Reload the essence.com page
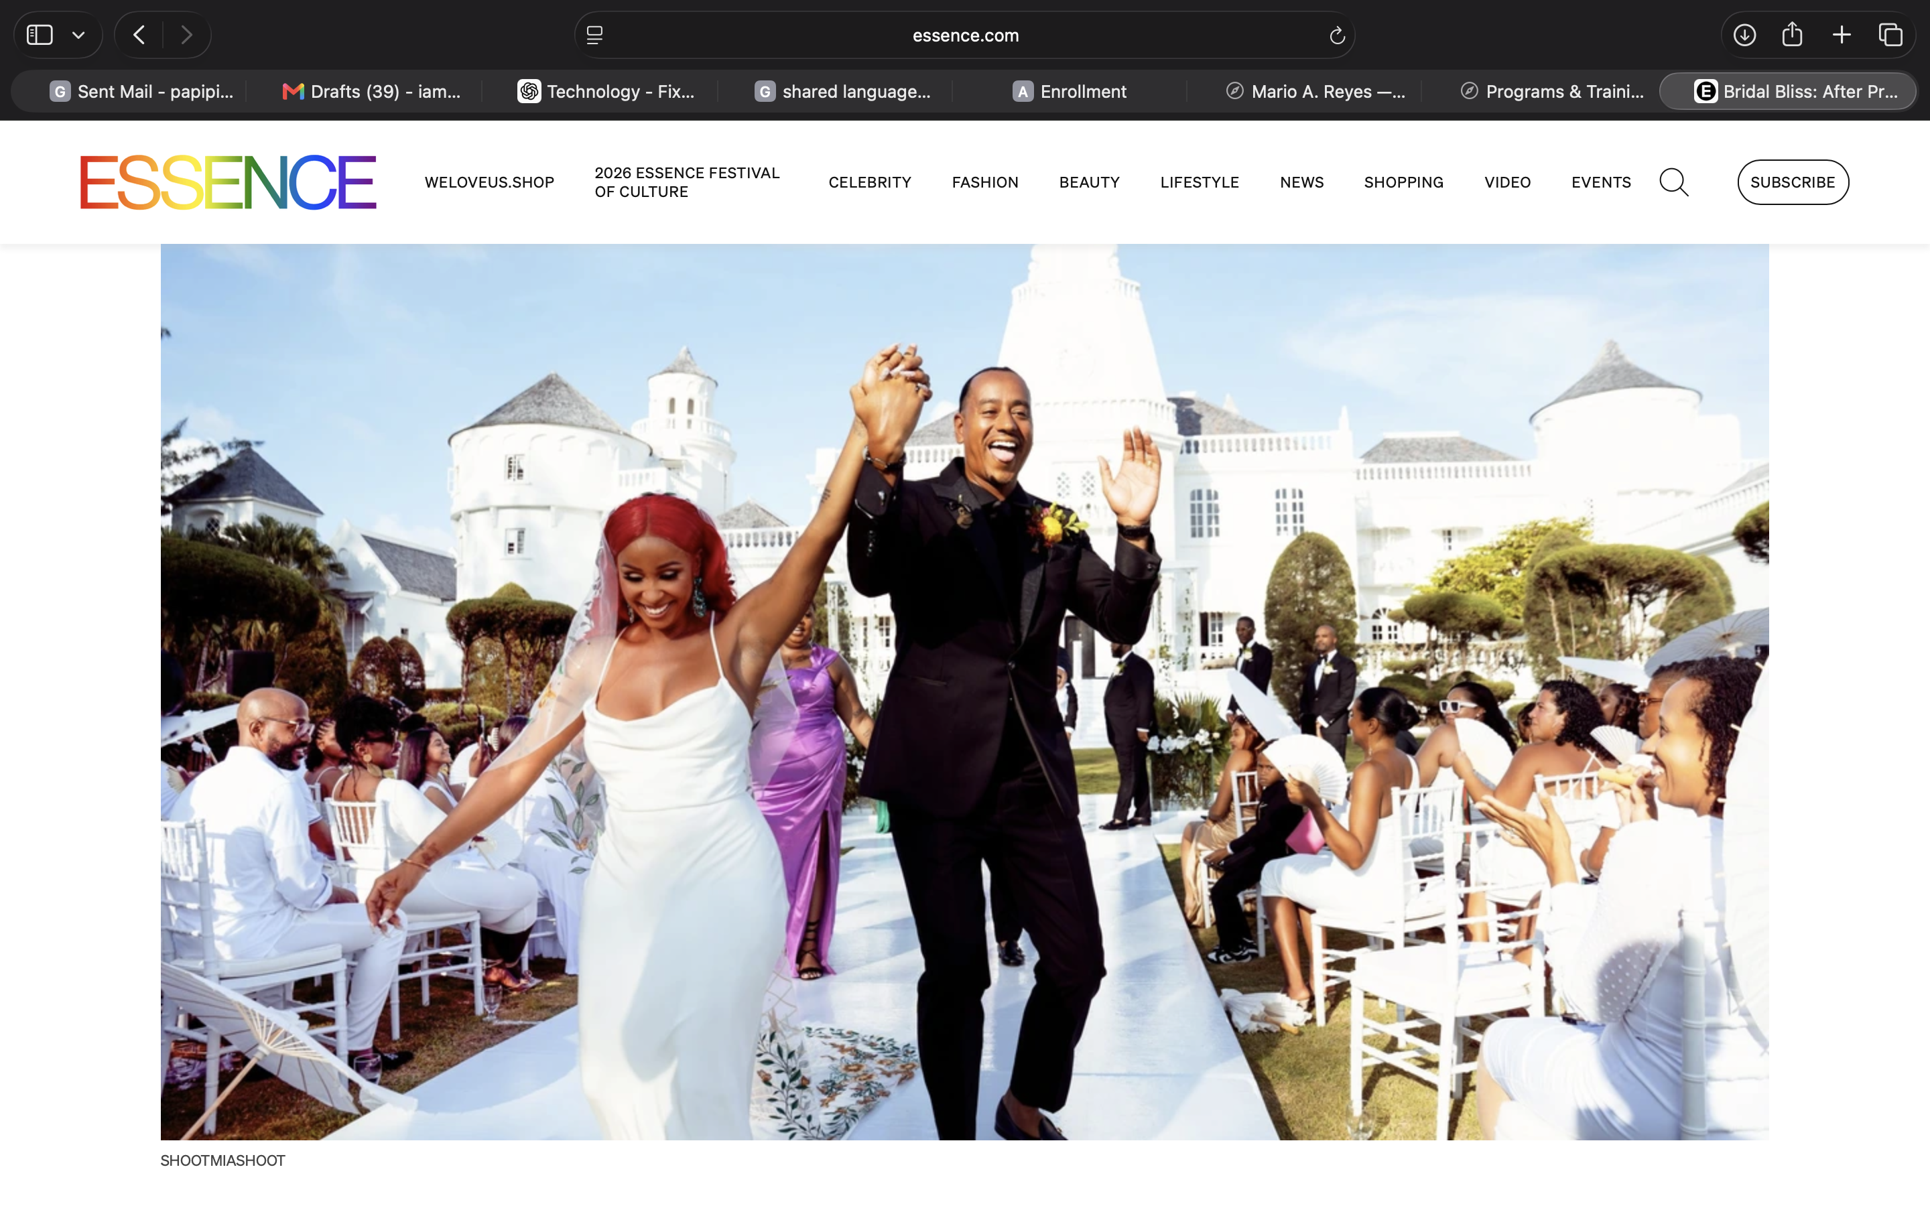Image resolution: width=1930 pixels, height=1206 pixels. click(x=1338, y=35)
